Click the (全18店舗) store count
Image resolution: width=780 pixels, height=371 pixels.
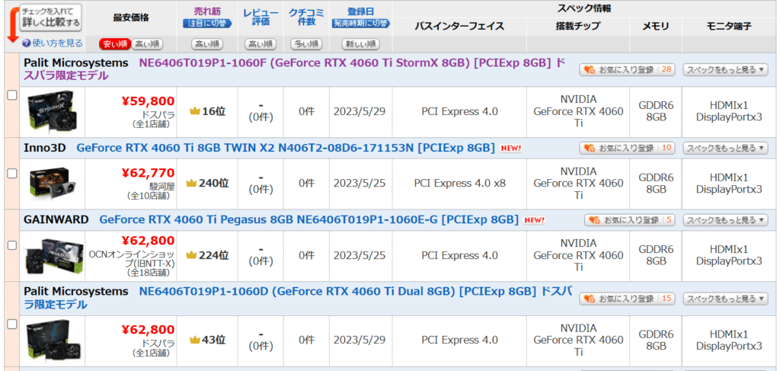[x=148, y=273]
